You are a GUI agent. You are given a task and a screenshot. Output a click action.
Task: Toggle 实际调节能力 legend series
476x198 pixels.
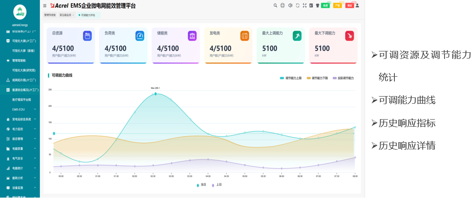(343, 78)
